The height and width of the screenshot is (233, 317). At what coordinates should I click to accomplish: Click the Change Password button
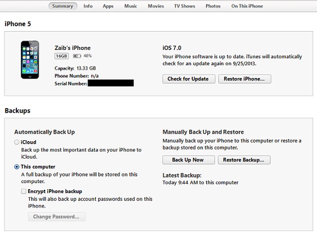[x=57, y=217]
